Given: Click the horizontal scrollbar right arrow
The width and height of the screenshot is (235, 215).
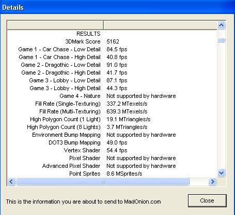Looking at the screenshot, I should pos(212,182).
